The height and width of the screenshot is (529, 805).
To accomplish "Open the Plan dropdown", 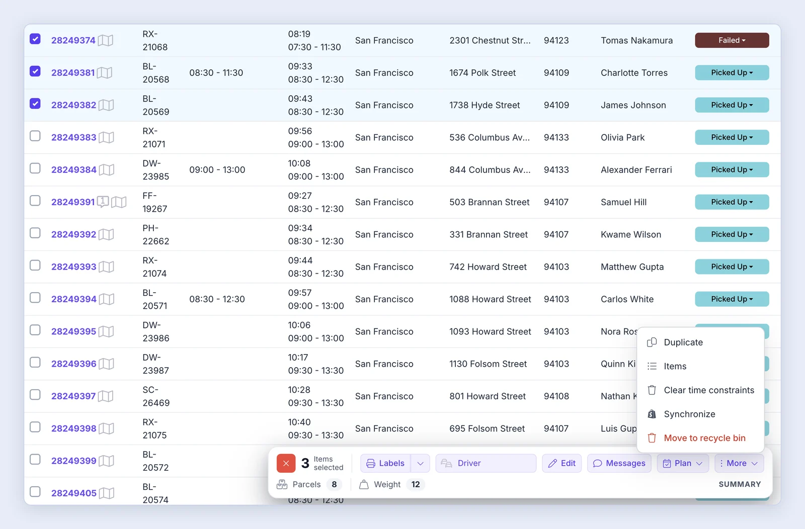I will tap(683, 463).
